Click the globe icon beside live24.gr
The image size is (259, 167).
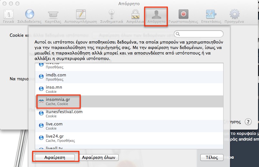click(x=41, y=138)
